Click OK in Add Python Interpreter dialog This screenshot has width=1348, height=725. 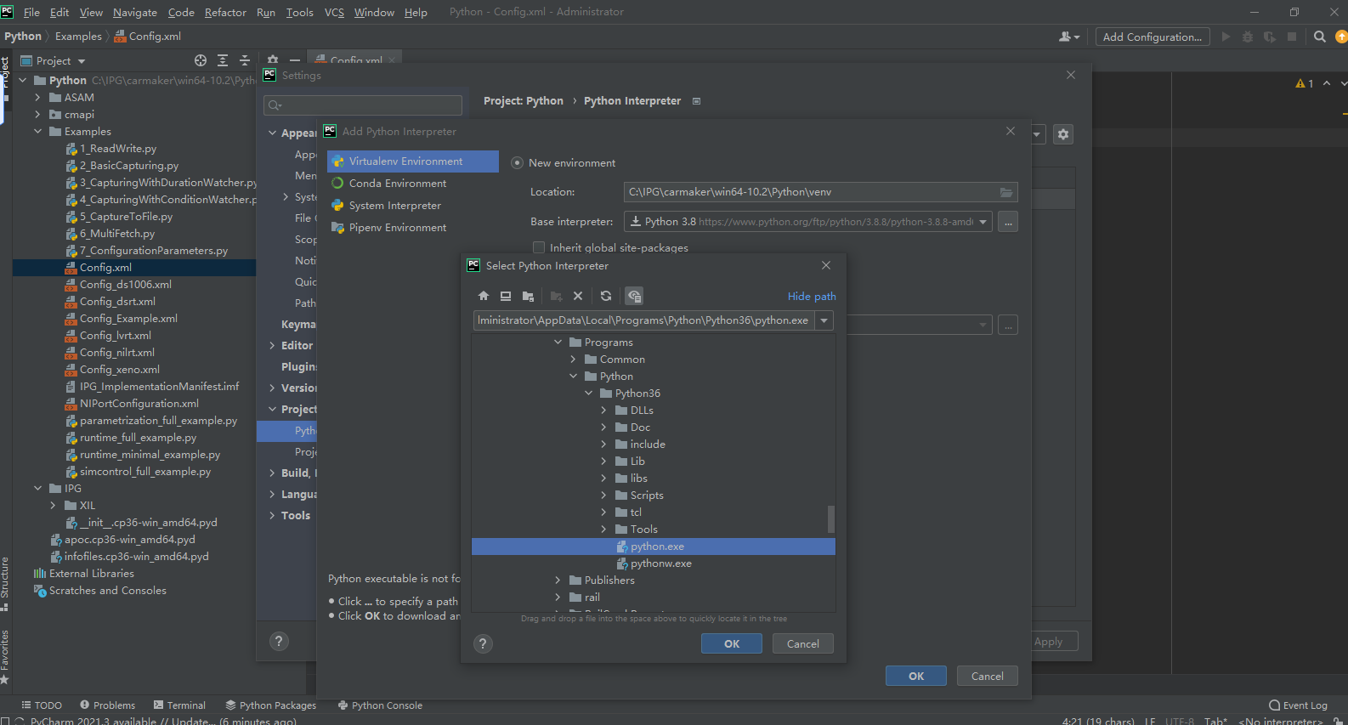[916, 677]
